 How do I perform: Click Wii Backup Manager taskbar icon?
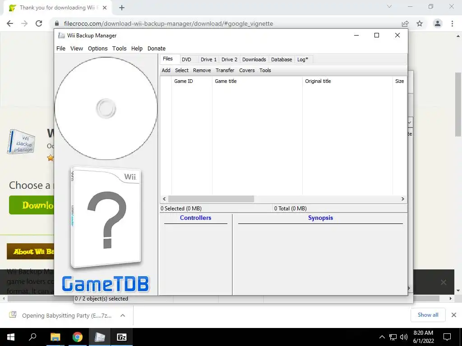click(100, 337)
